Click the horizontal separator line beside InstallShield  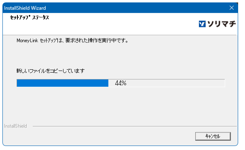[x=135, y=126]
